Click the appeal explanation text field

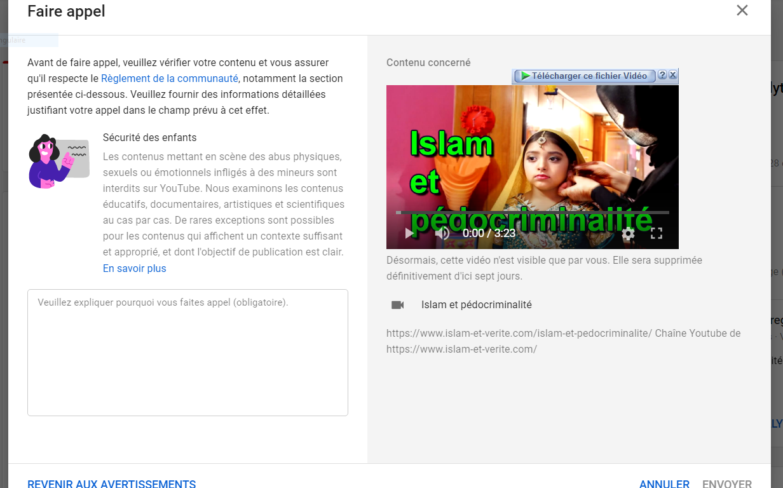[187, 353]
